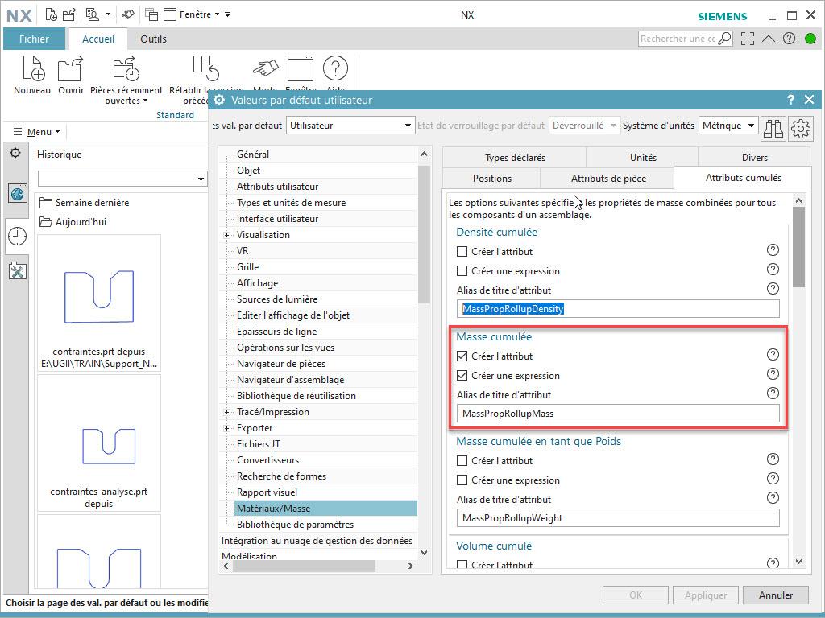Open the gear manage settings icon in dialog

[800, 126]
